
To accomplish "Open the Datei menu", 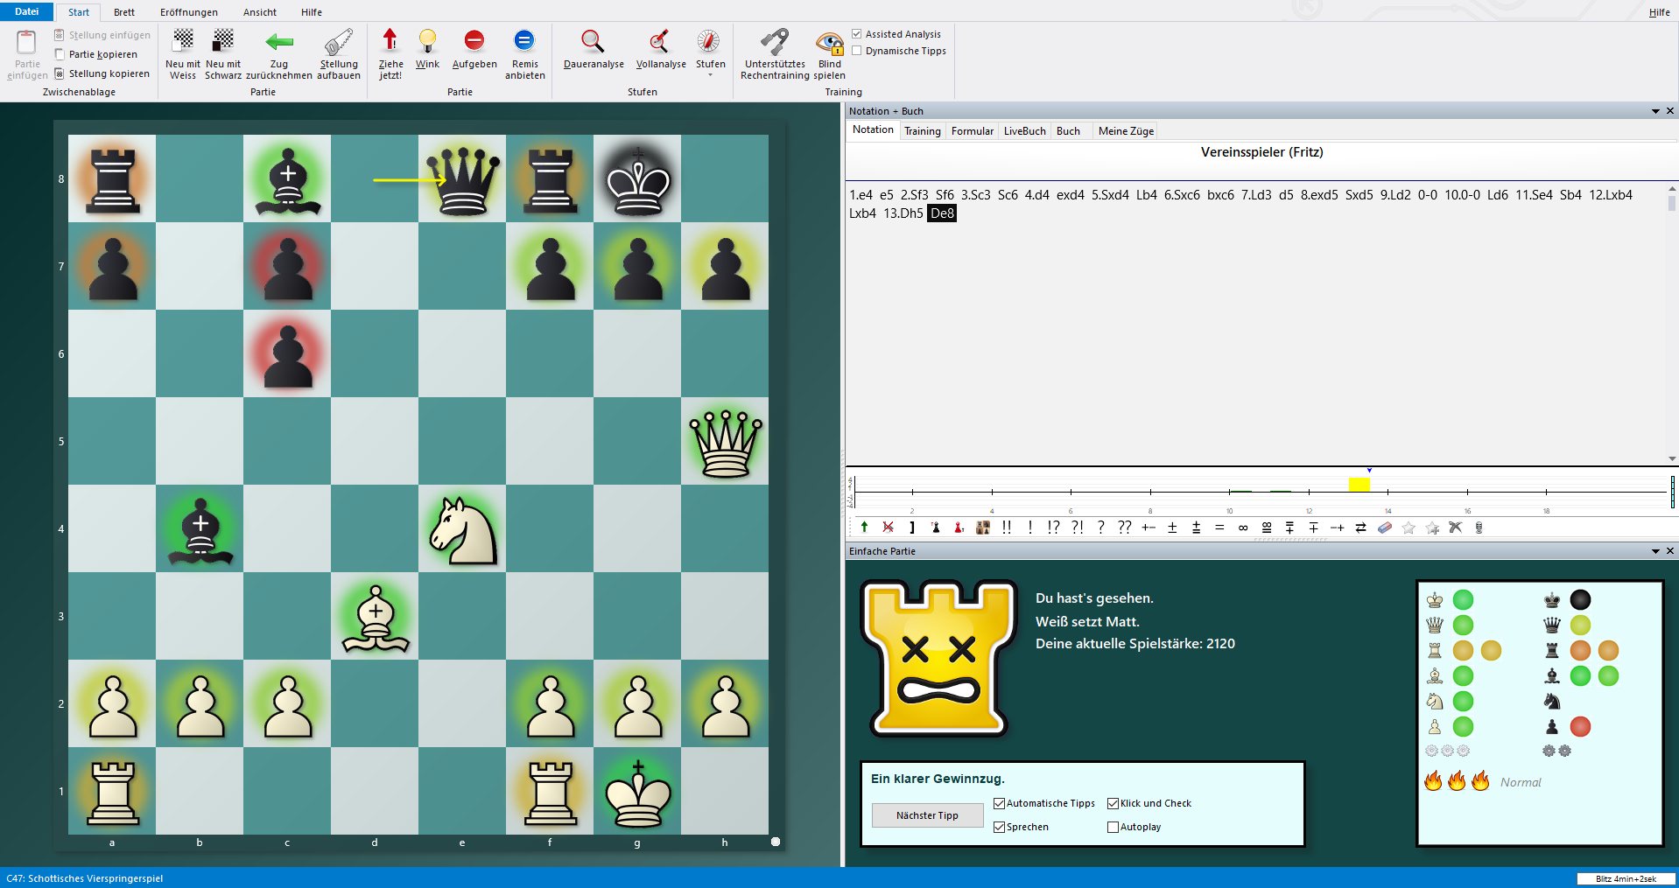I will [x=27, y=11].
